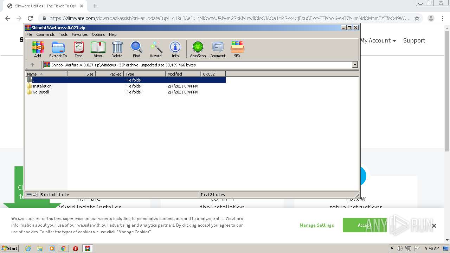Sort by Packed column header
Viewport: 450px width, 253px height.
click(x=109, y=74)
